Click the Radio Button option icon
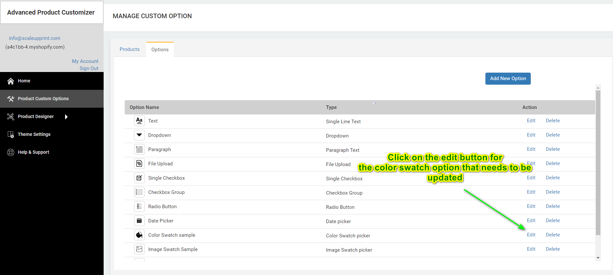 [x=139, y=207]
